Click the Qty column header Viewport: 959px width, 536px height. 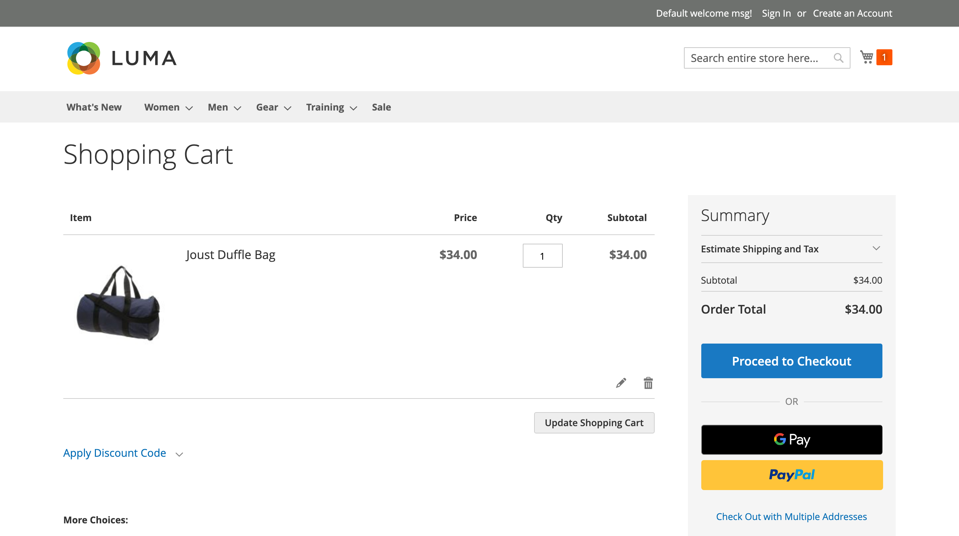(x=554, y=218)
